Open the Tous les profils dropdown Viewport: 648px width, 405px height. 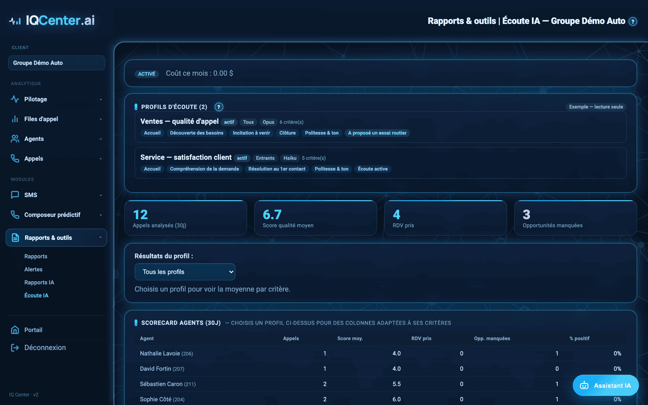(x=185, y=272)
